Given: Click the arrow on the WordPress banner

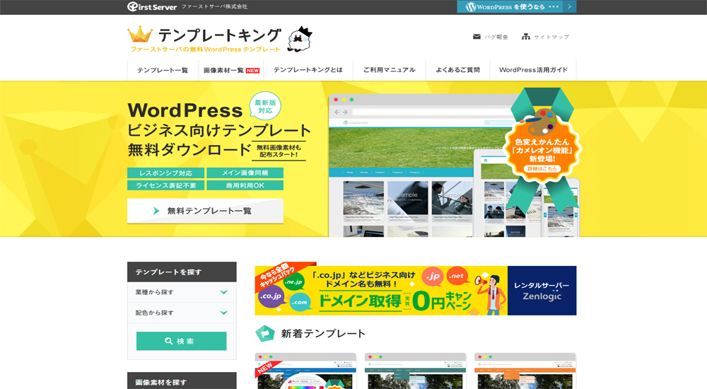Looking at the screenshot, I should pos(569,7).
